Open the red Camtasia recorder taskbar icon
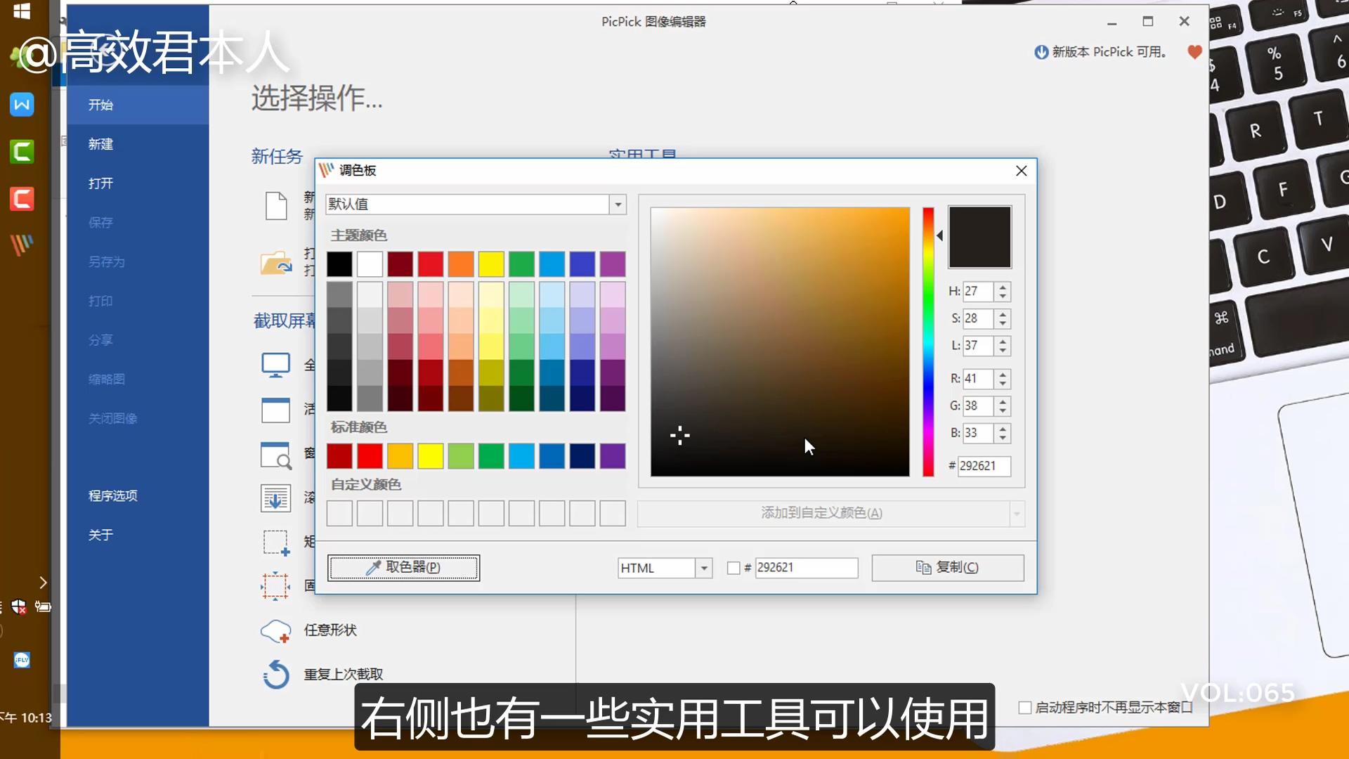 pyautogui.click(x=22, y=198)
